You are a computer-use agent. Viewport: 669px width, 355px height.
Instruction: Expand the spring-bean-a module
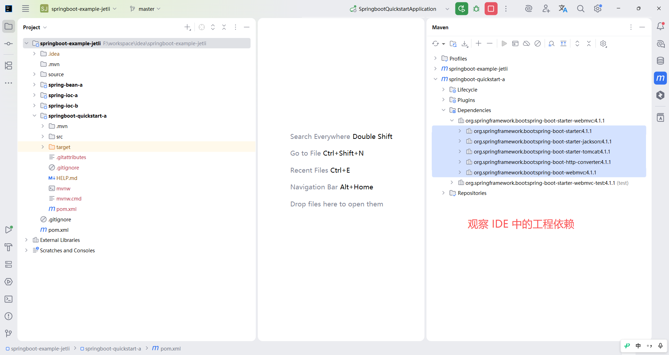(34, 85)
